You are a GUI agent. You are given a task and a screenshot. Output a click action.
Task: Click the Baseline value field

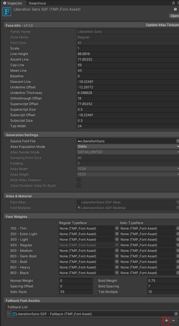tap(128, 76)
